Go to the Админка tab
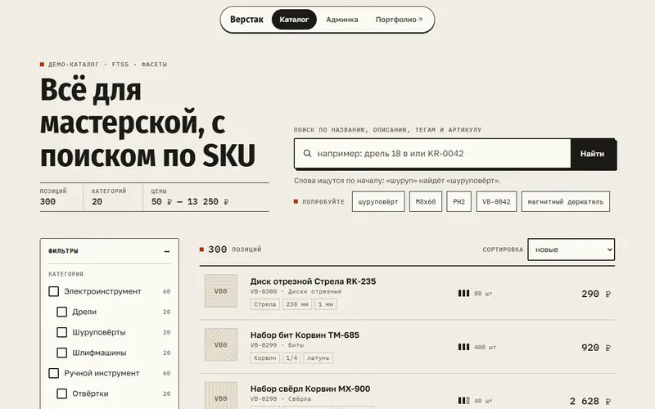Viewport: 655px width, 409px height. (x=342, y=20)
